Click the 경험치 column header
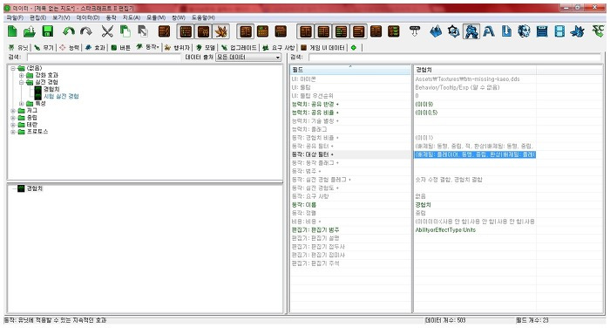Viewport: 610px width, 328px height. [475, 70]
